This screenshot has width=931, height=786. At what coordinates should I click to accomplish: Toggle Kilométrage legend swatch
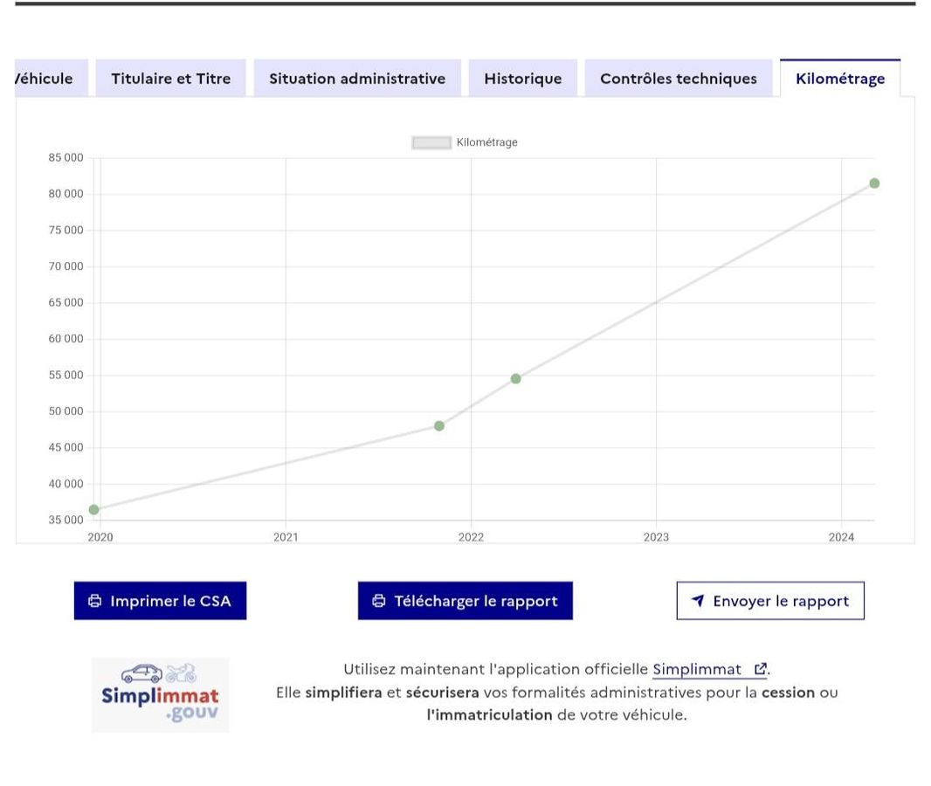[431, 142]
